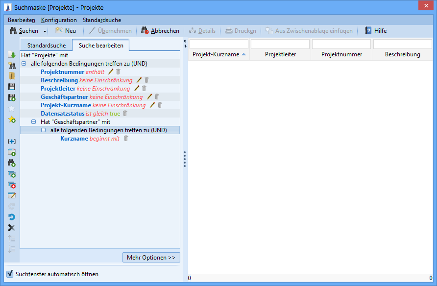Click the filter field above Projektleiter column
This screenshot has height=286, width=437.
pos(280,44)
